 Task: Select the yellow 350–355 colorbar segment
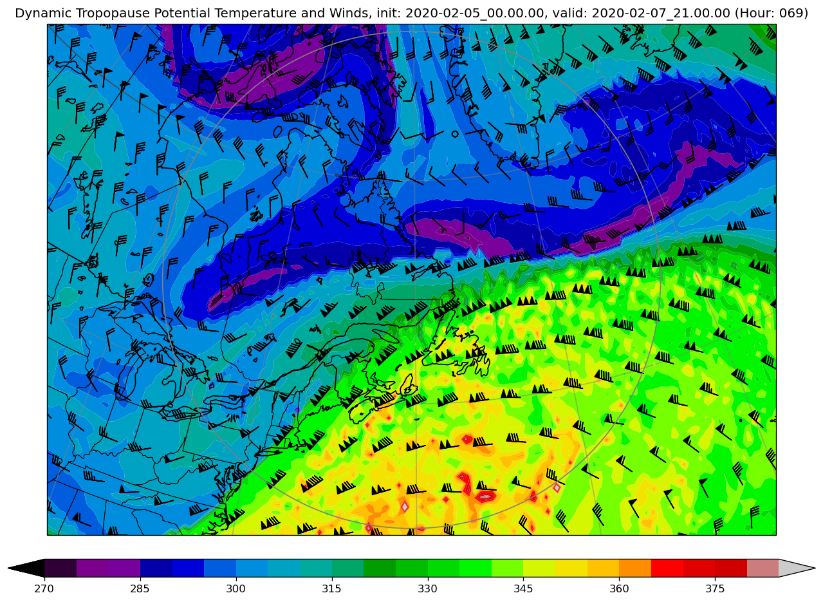pos(571,568)
